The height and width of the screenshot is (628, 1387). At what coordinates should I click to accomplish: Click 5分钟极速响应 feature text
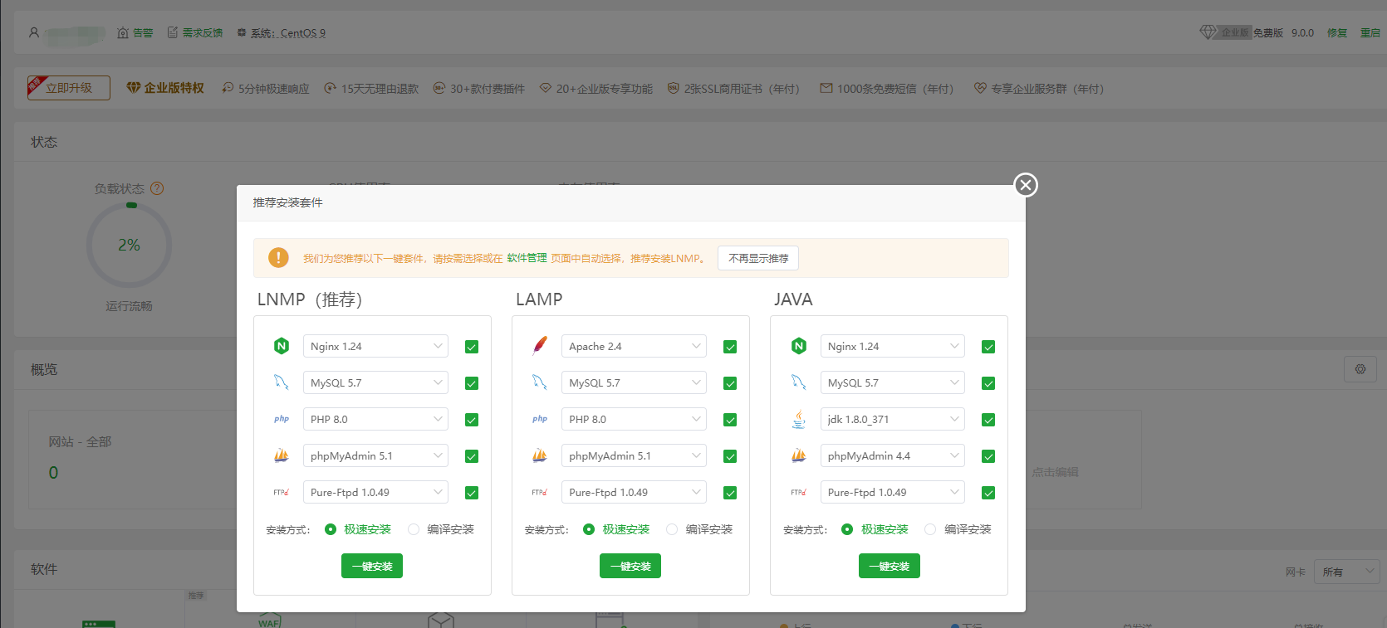point(274,89)
